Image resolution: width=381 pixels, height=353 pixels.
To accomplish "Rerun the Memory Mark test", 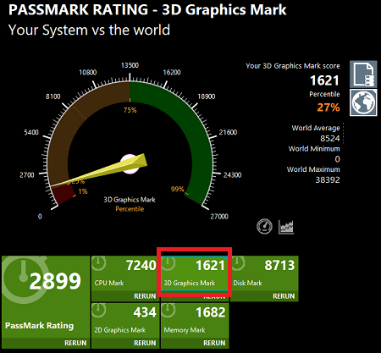I will click(x=214, y=343).
